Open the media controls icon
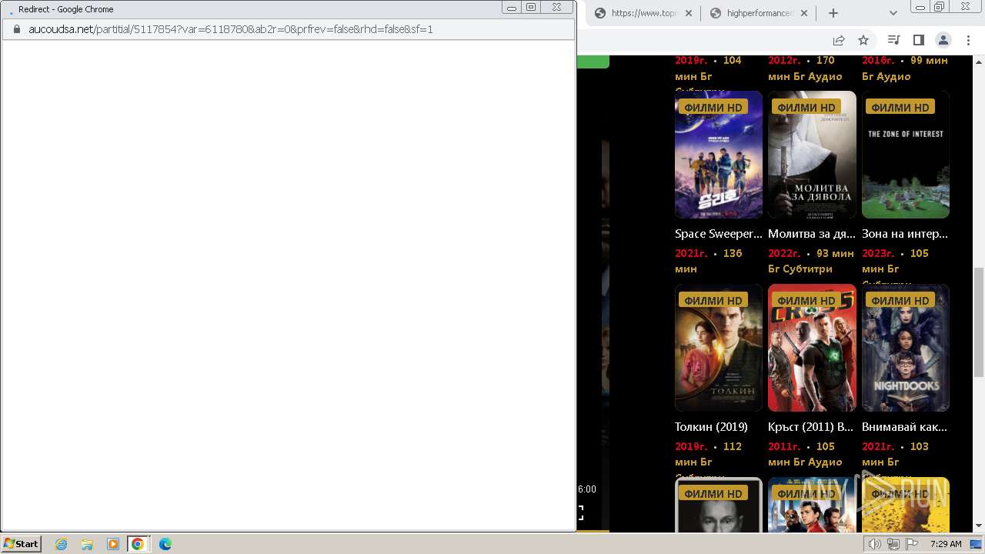 893,40
